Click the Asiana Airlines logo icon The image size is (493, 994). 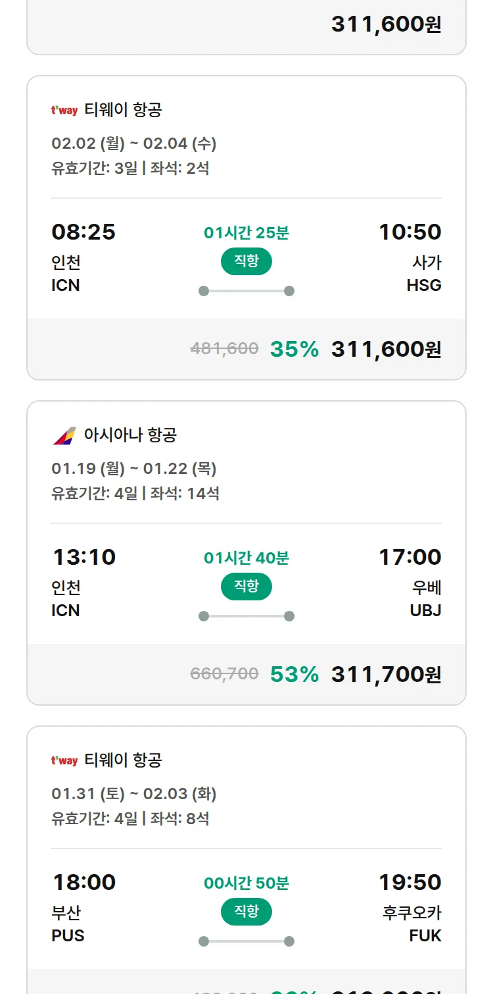point(64,435)
